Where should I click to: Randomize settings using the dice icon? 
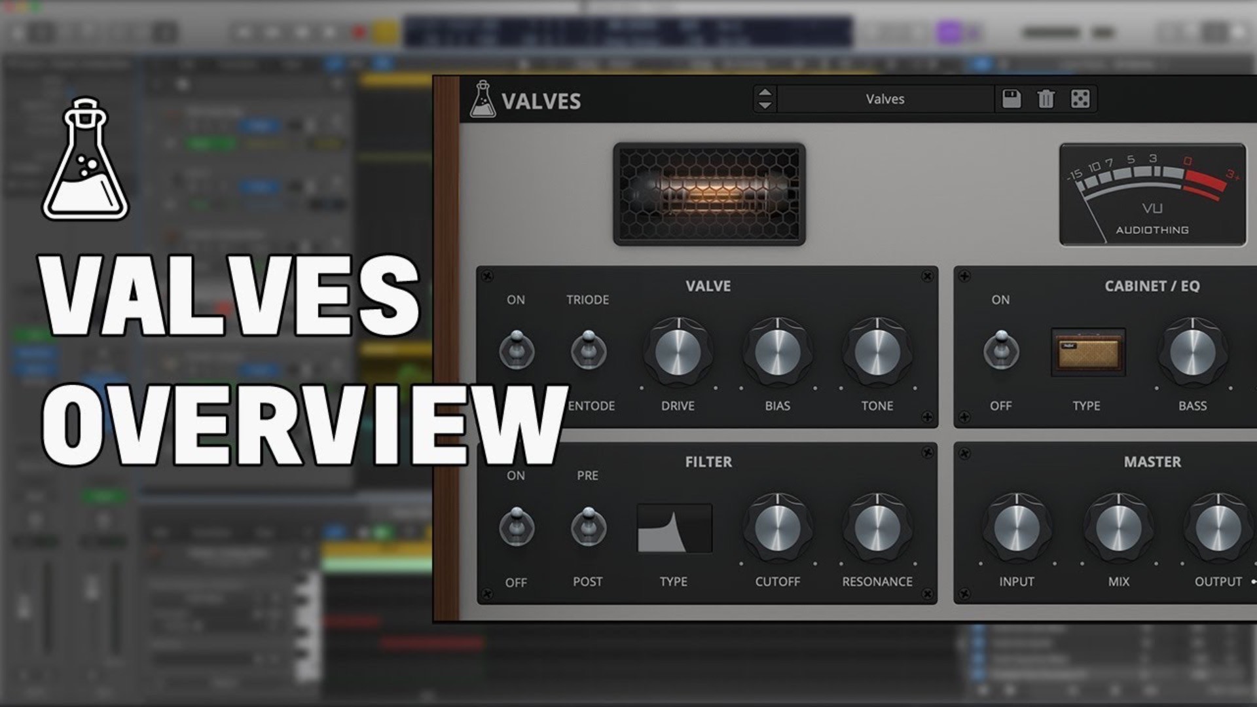coord(1082,98)
